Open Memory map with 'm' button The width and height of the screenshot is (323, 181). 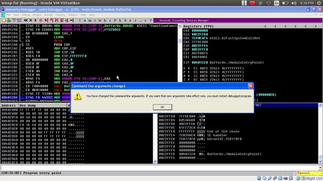pos(90,20)
